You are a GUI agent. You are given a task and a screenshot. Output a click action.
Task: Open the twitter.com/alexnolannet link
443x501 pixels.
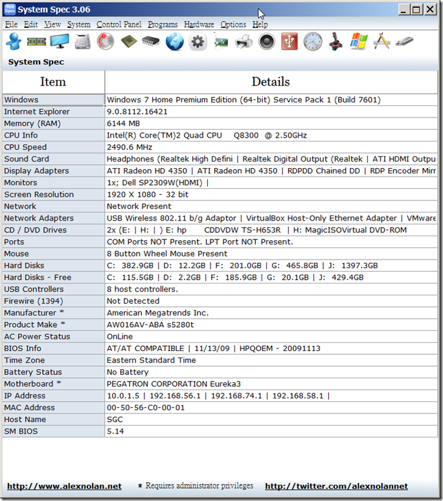[x=336, y=486]
